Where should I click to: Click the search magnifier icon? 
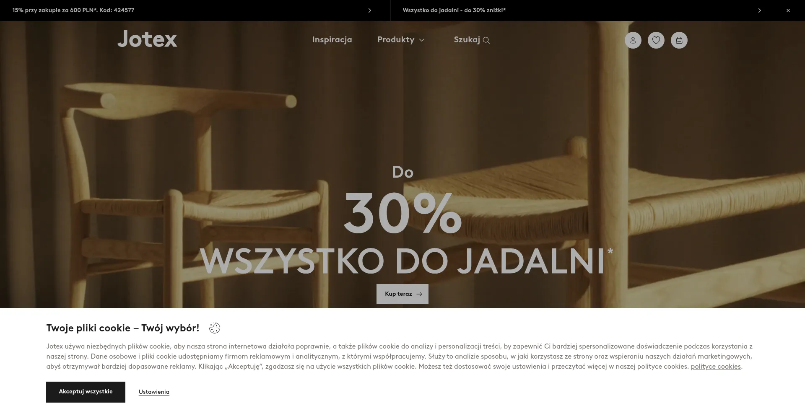pyautogui.click(x=486, y=40)
